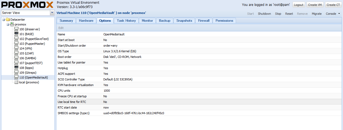Click the Migrate button
343x130 pixels.
pos(317,14)
